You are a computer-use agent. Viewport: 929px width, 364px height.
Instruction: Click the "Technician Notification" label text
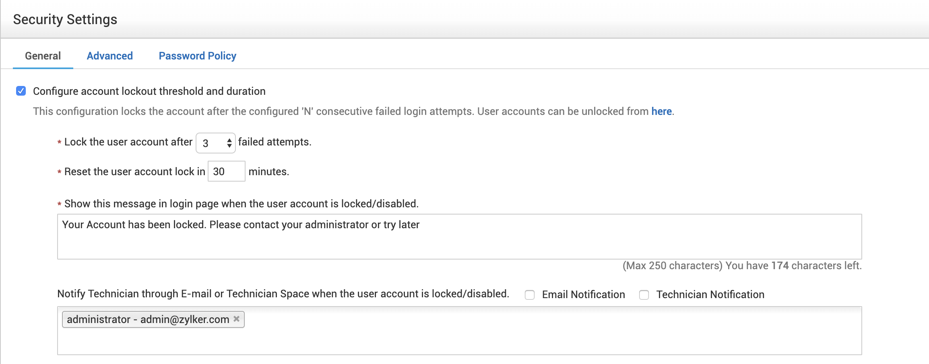point(710,294)
